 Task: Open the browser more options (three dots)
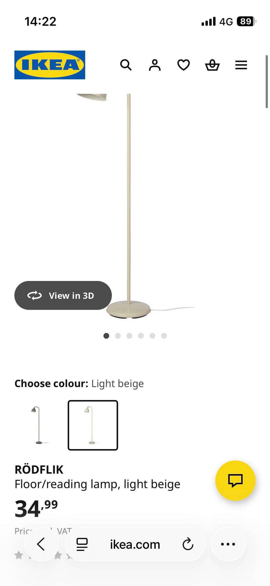coord(228,544)
